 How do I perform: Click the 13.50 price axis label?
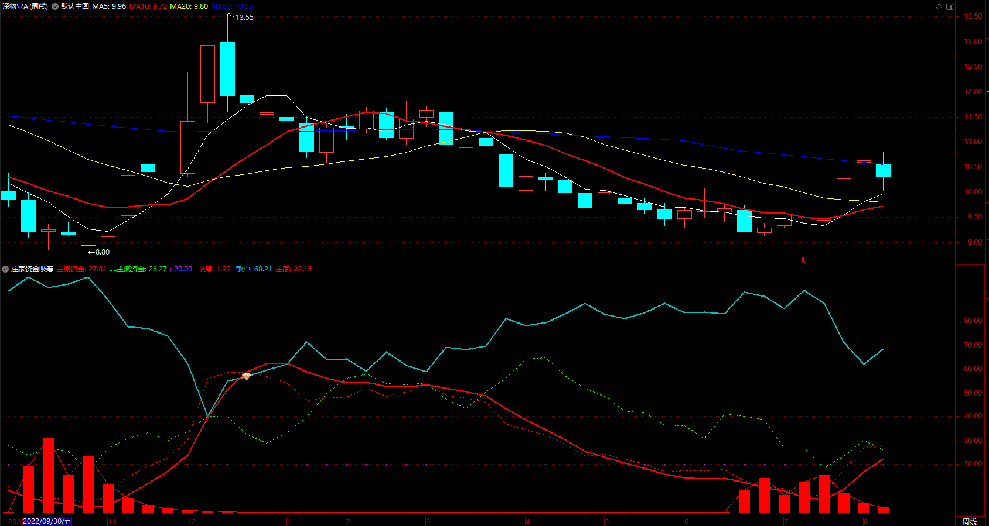point(973,16)
